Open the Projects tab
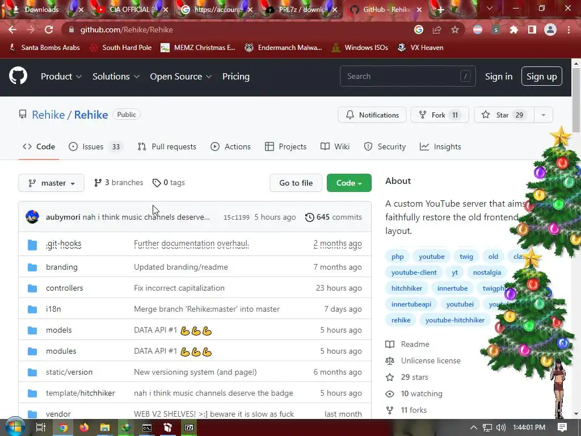Image resolution: width=581 pixels, height=436 pixels. (x=286, y=147)
